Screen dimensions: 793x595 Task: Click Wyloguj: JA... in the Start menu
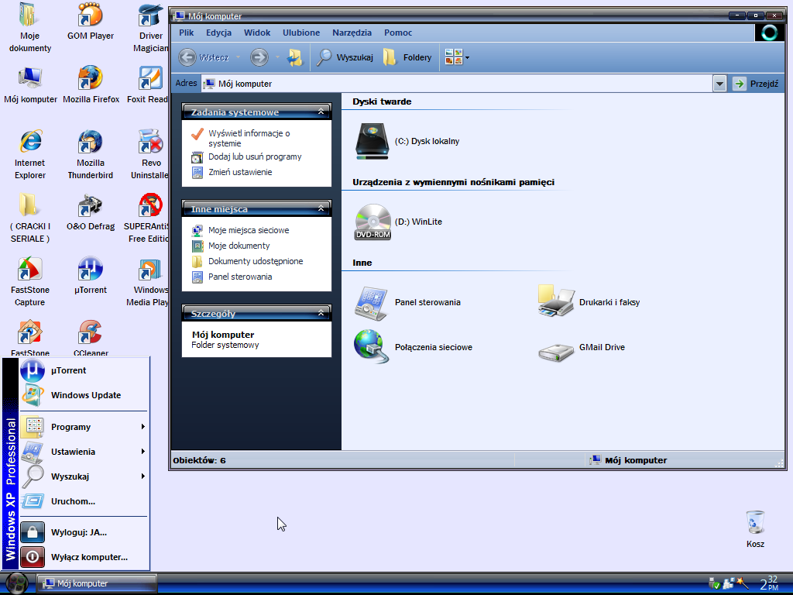84,532
